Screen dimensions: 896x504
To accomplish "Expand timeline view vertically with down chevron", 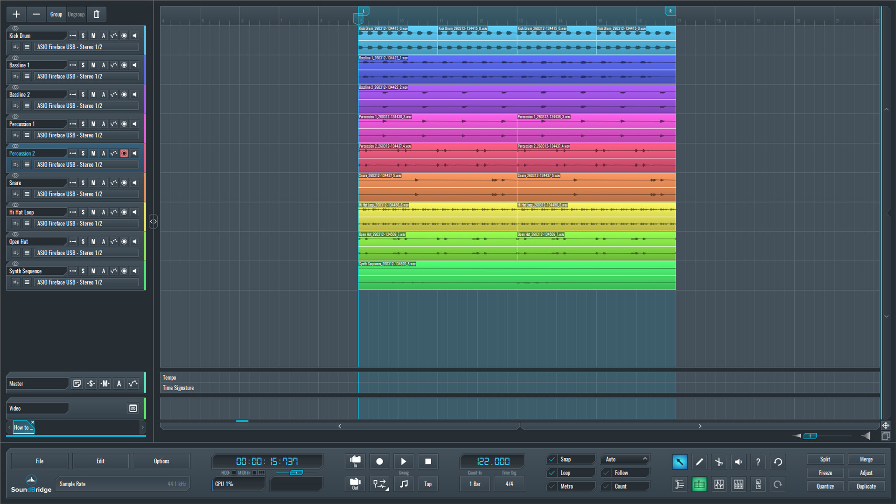I will click(x=886, y=316).
